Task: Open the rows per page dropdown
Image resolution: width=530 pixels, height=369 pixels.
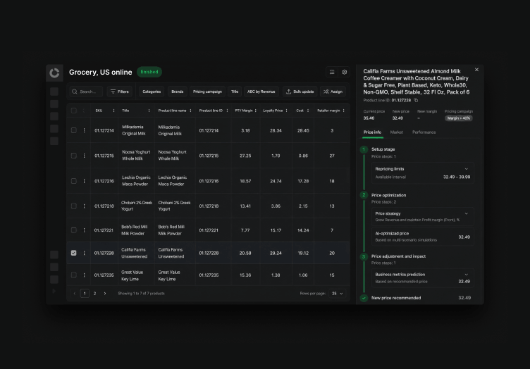Action: pos(338,294)
